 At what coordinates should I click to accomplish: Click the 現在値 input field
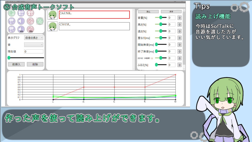pos(34,52)
